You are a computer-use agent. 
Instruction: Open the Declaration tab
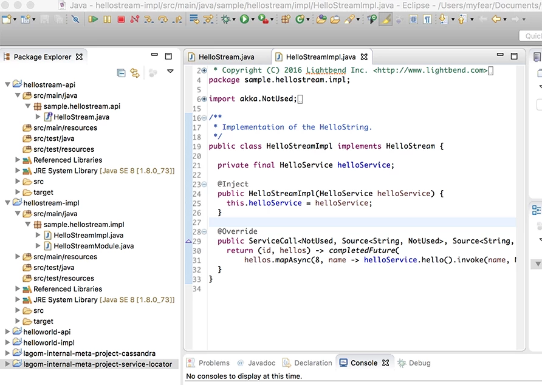pos(307,363)
